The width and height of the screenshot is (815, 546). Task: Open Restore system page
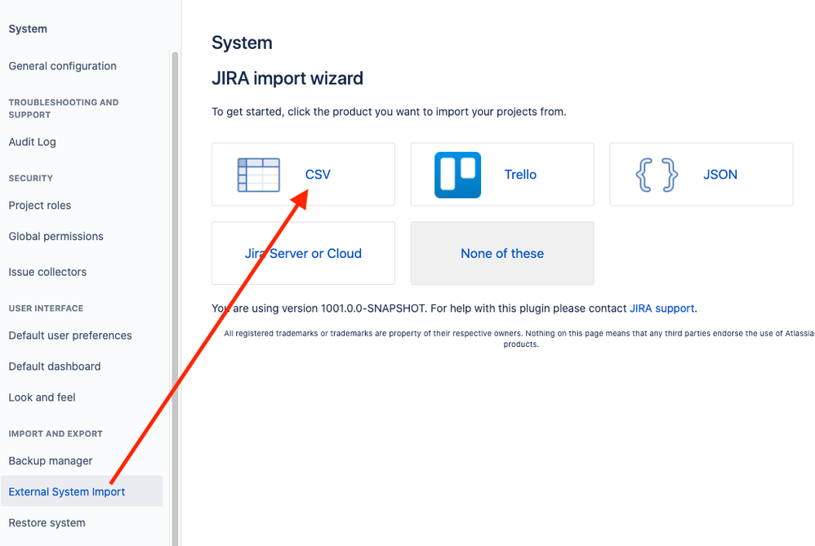coord(47,522)
